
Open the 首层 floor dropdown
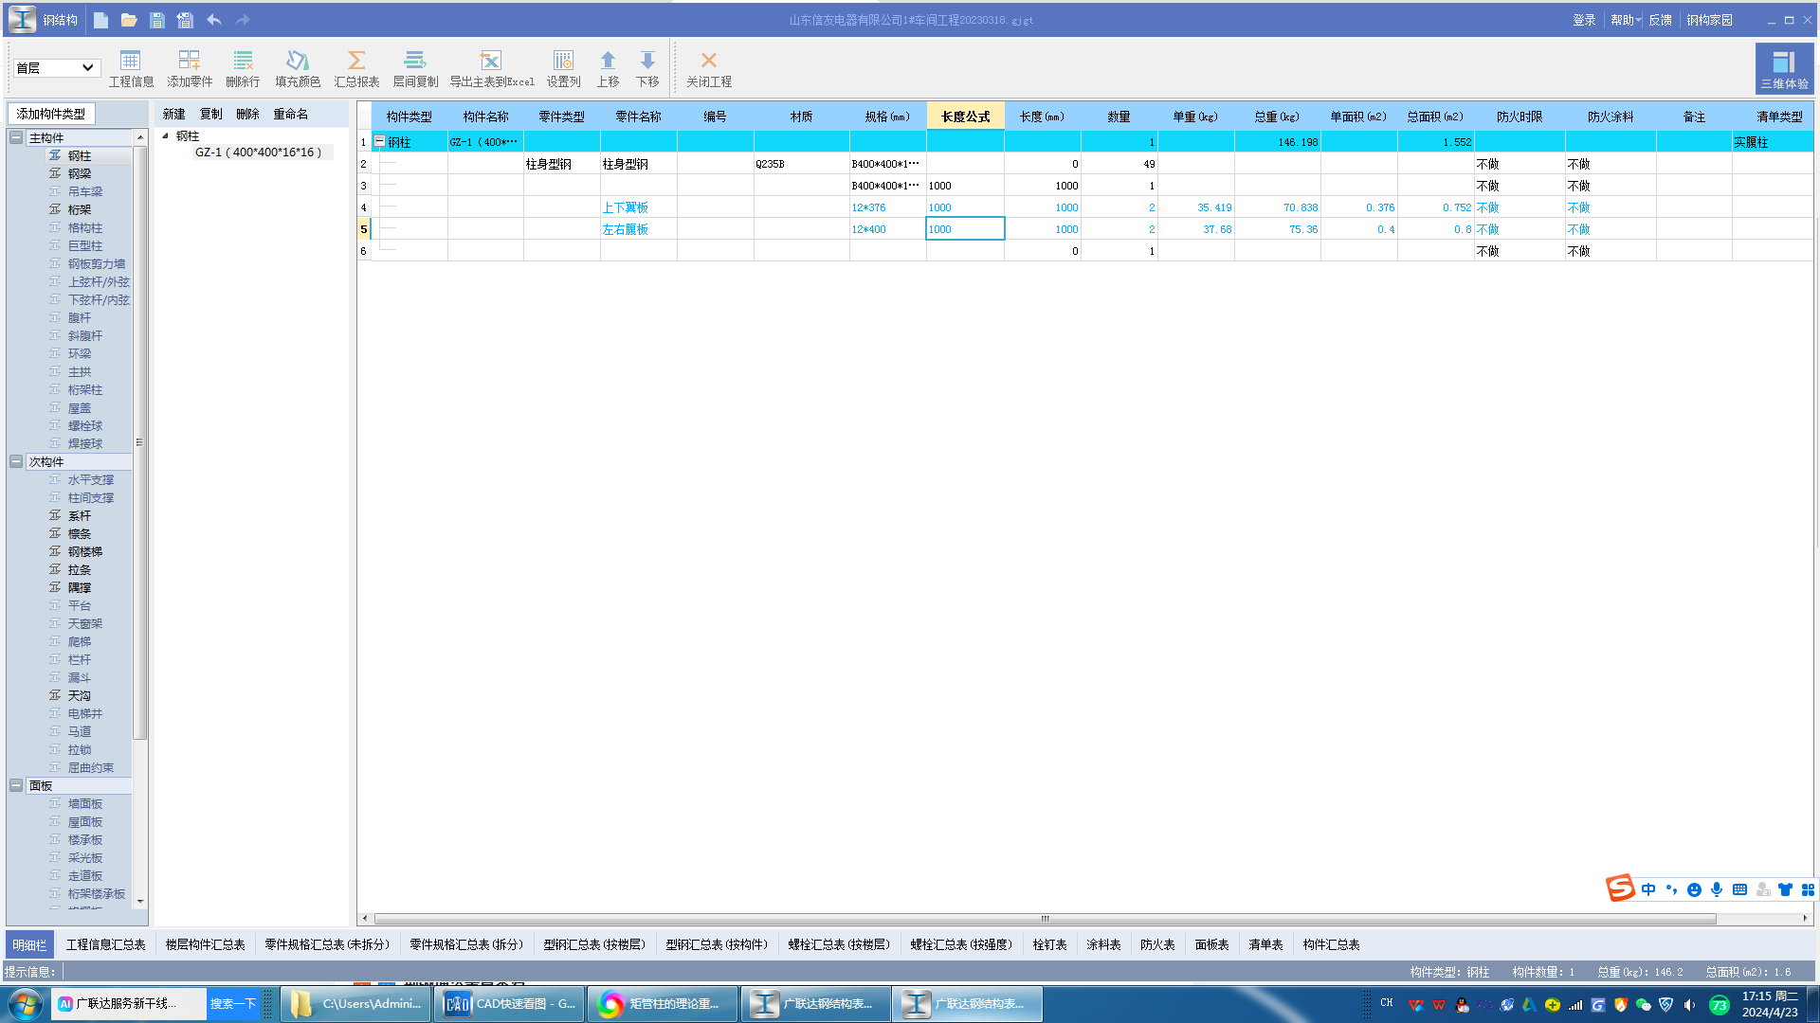pos(56,68)
